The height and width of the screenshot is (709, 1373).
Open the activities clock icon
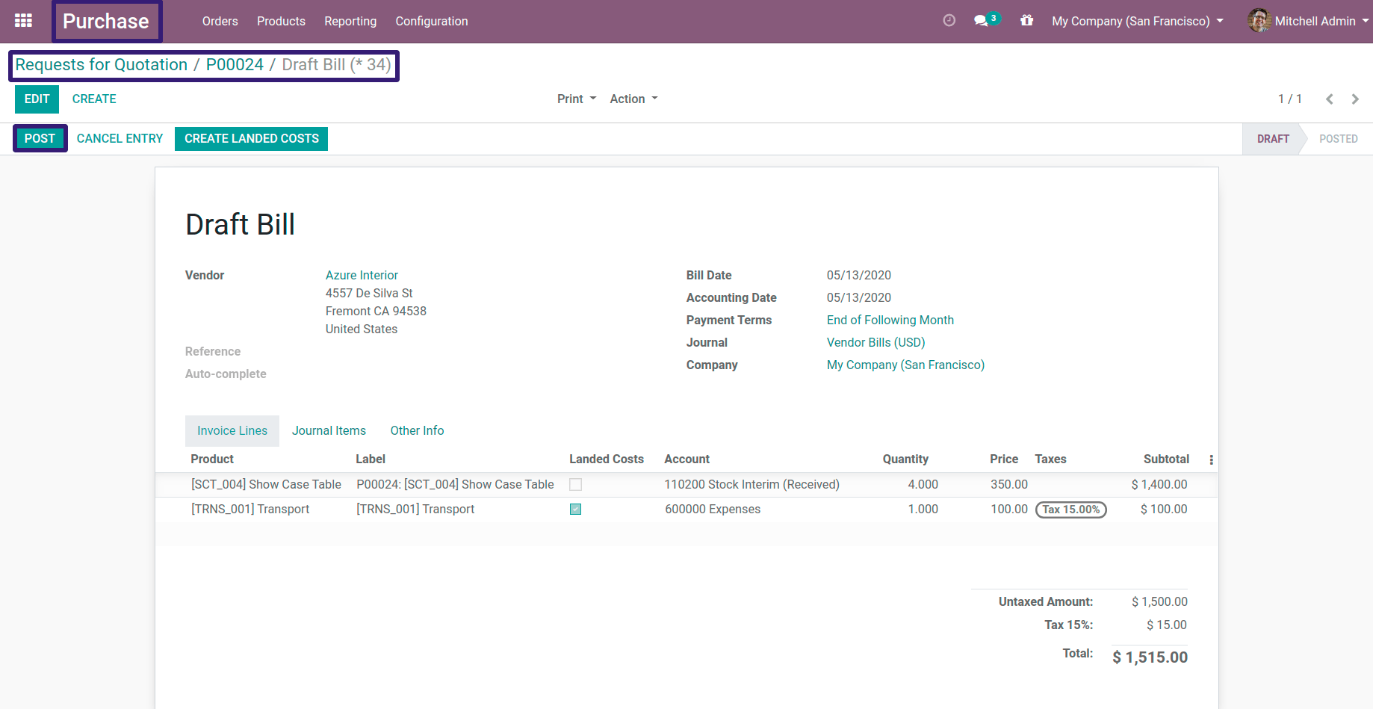[949, 21]
